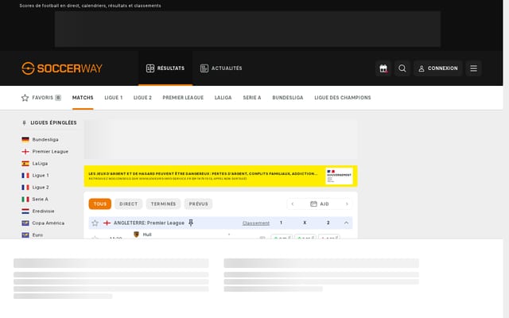The image size is (509, 318).
Task: Select Premier League in pinned leagues
Action: 50,152
